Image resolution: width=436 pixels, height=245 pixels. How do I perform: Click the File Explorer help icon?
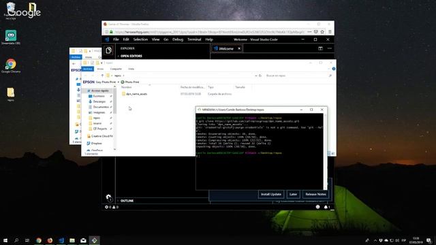tap(333, 69)
